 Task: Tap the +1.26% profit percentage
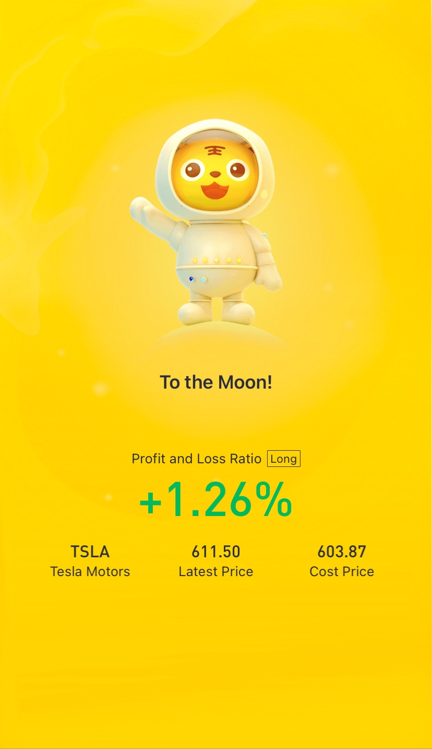click(x=215, y=499)
